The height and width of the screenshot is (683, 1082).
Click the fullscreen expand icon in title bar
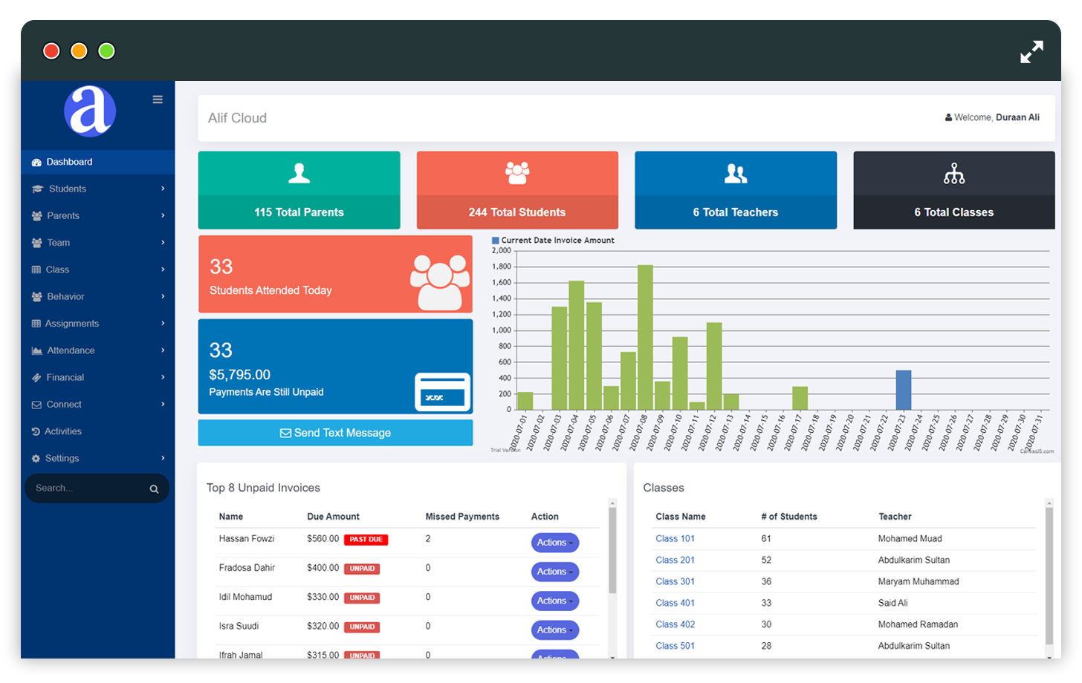tap(1031, 52)
